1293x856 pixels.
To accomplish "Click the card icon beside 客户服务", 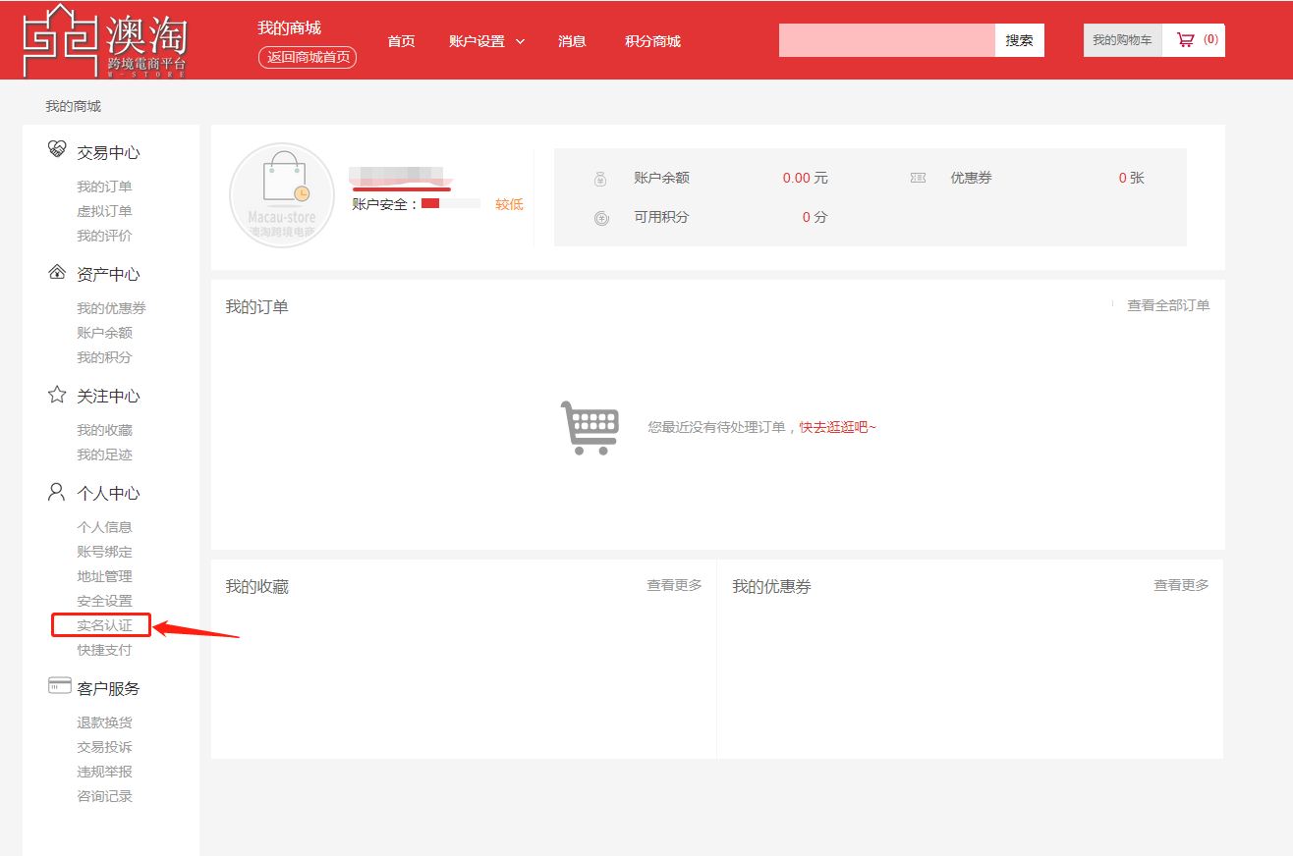I will click(x=59, y=686).
